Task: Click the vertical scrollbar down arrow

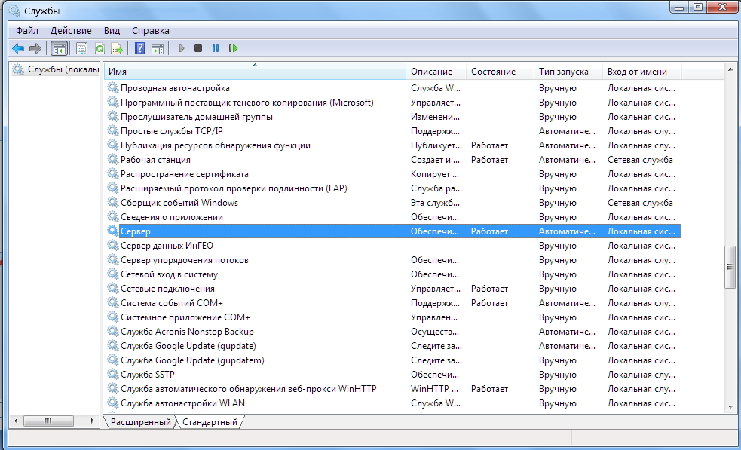Action: 730,407
